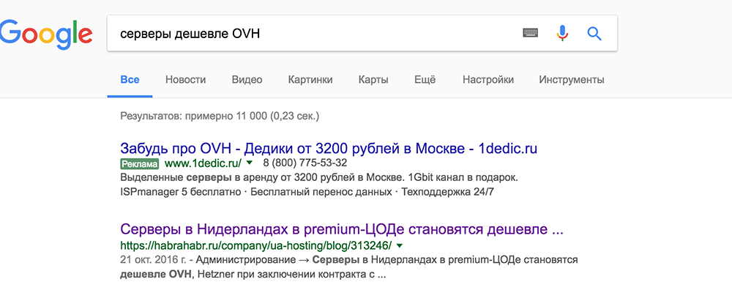Switch to the 'Видео' tab
The image size is (732, 293).
247,80
